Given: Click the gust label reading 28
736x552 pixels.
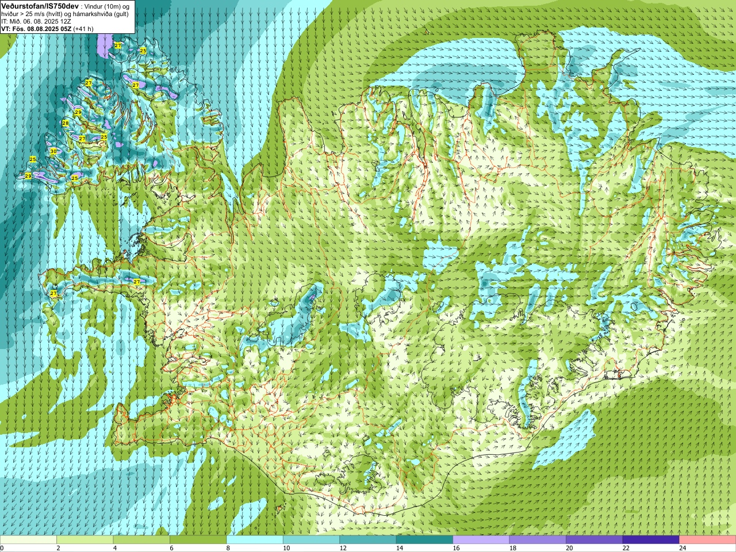Looking at the screenshot, I should pos(66,123).
